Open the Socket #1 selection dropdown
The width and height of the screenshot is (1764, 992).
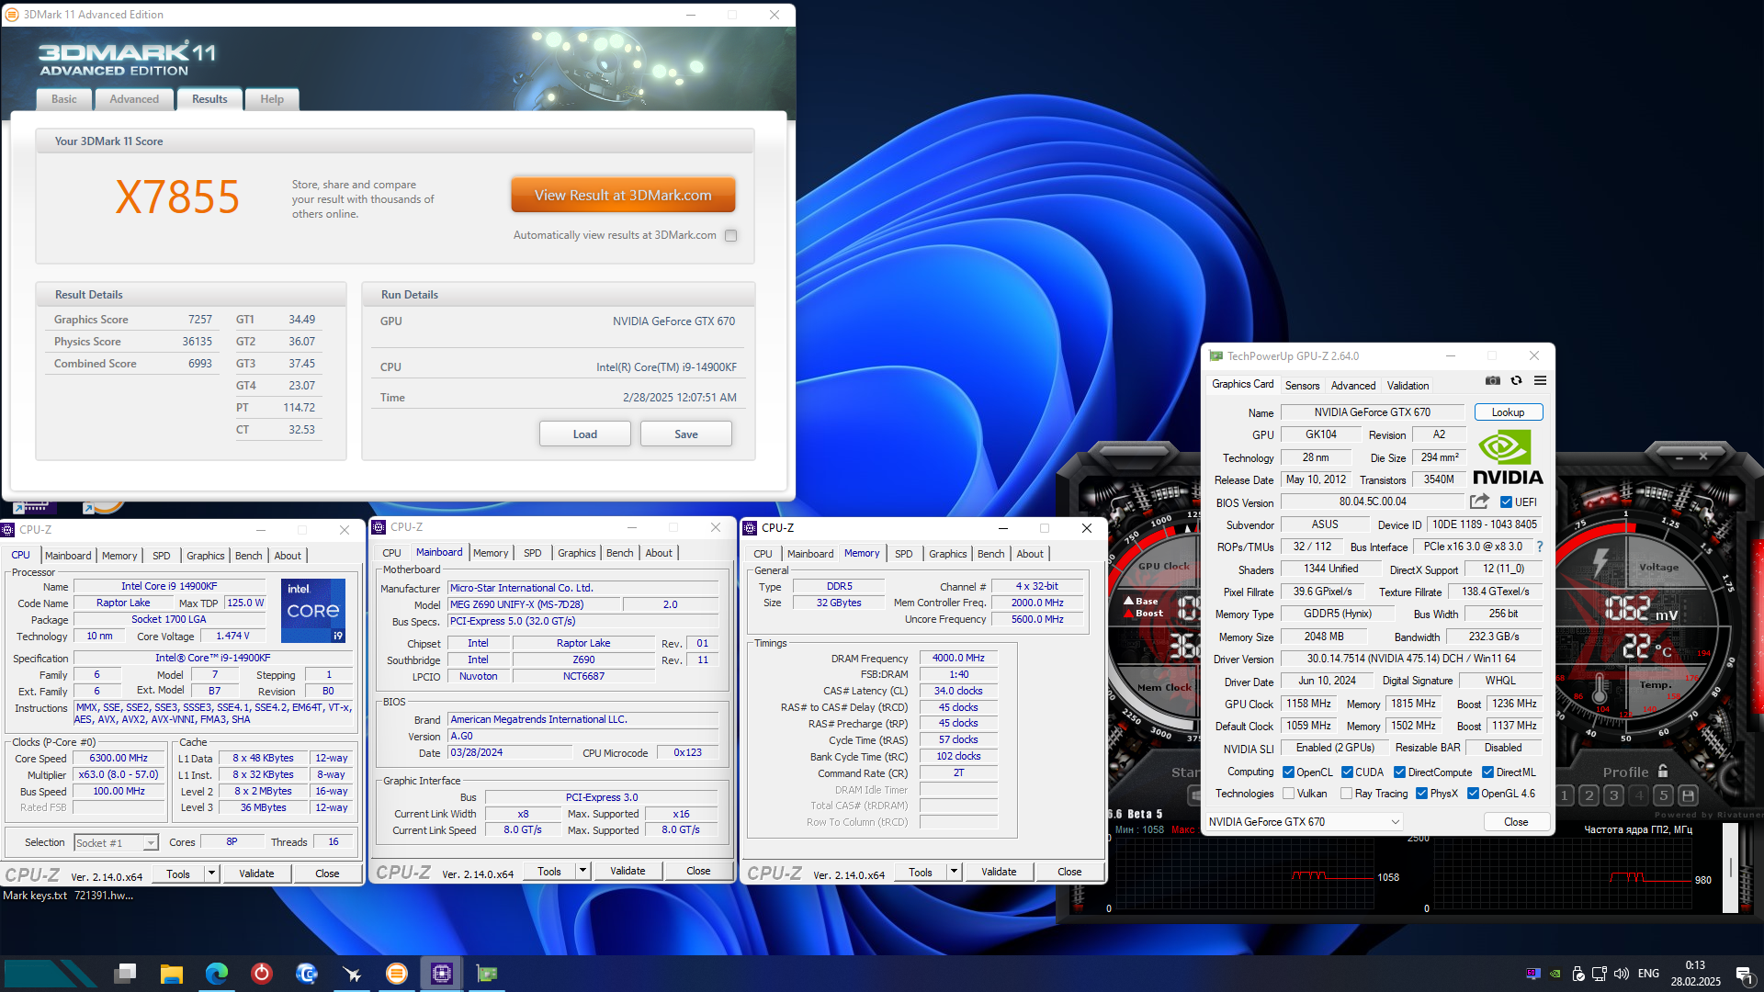coord(116,842)
